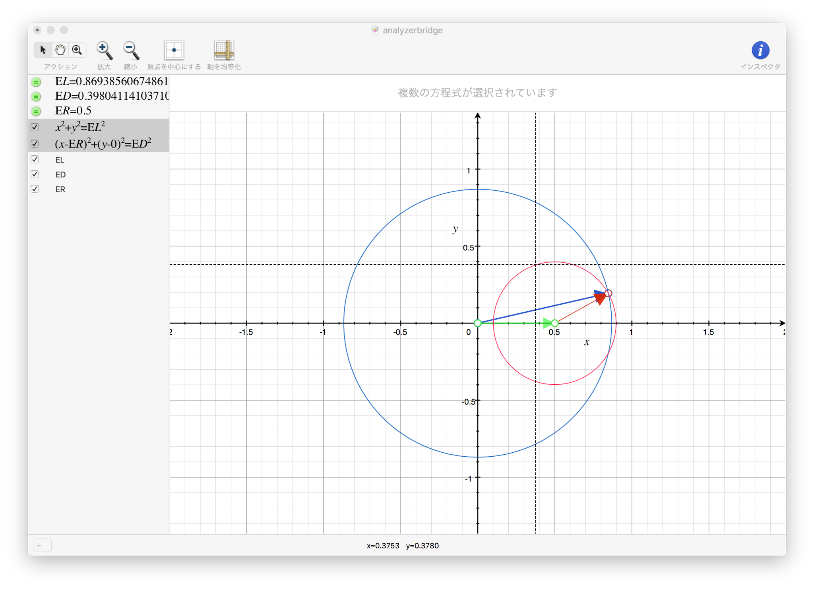This screenshot has height=589, width=814.
Task: Open the インスペクタ inspector panel
Action: [760, 50]
